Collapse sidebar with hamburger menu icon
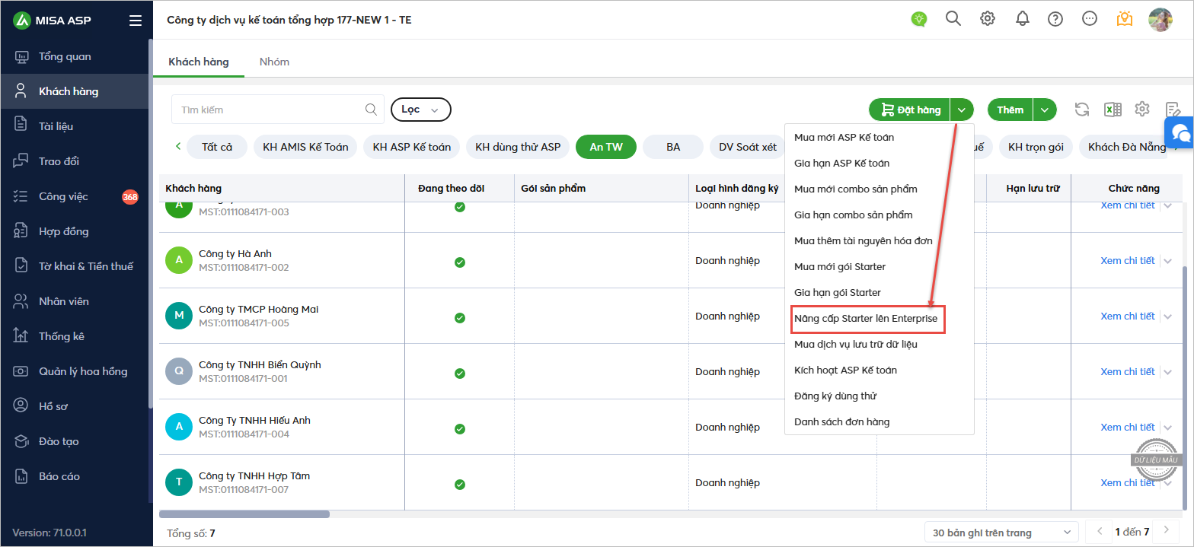The width and height of the screenshot is (1194, 547). [x=136, y=21]
